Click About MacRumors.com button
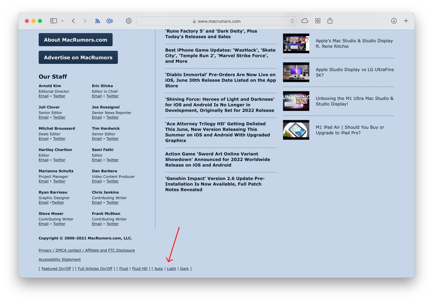Image resolution: width=433 pixels, height=302 pixels. click(x=76, y=40)
